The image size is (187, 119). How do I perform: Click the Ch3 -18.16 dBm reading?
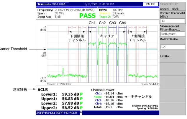click(109, 100)
